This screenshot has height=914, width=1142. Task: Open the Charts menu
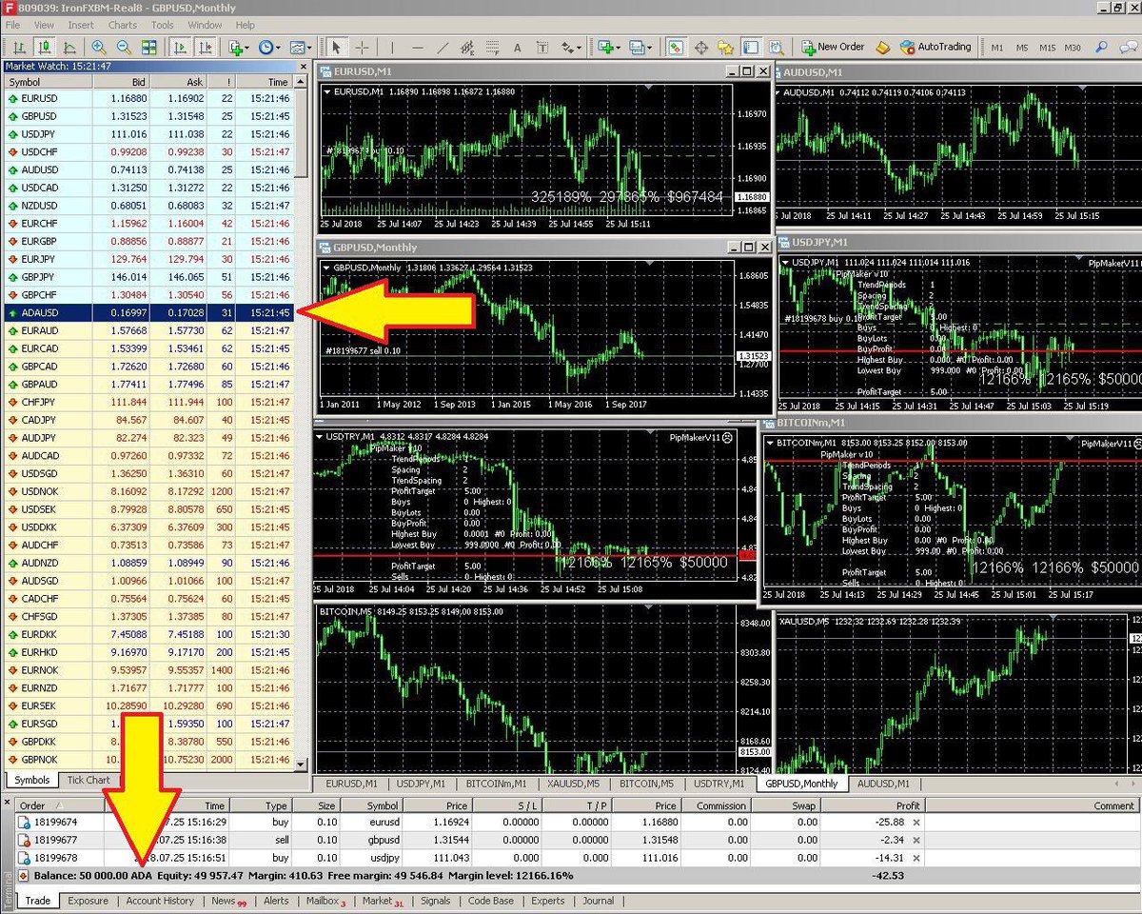pos(122,25)
